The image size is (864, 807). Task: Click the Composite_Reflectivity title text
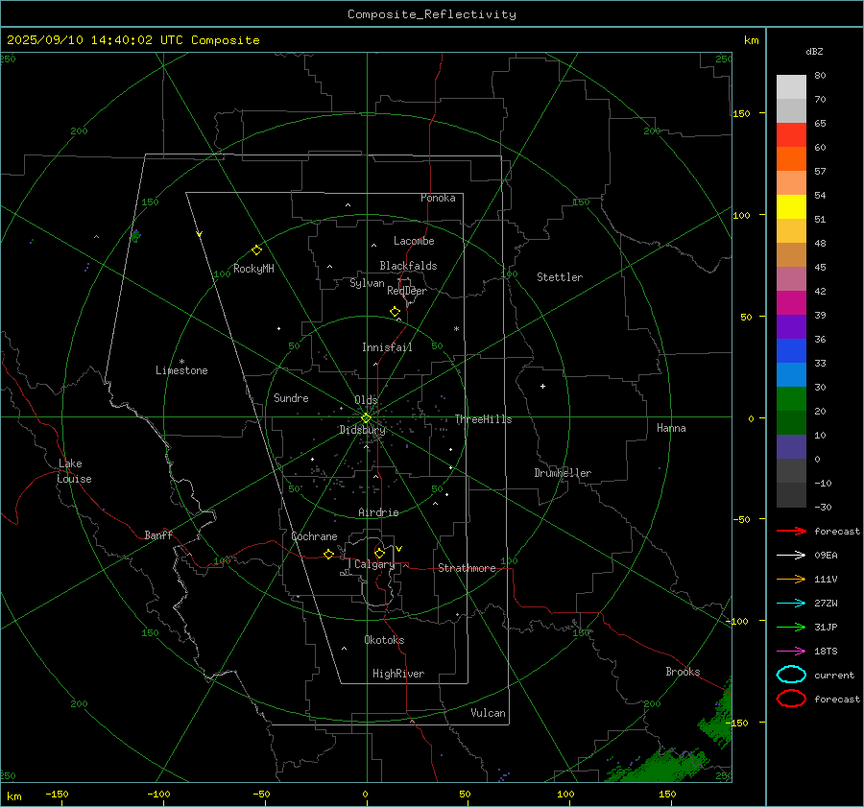pyautogui.click(x=431, y=14)
